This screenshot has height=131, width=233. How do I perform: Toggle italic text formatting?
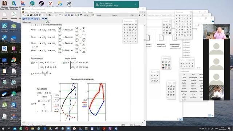[x=142, y=15]
